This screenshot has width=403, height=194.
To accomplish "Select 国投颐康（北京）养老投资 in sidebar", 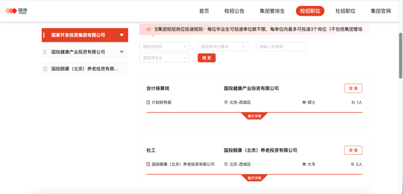I will pos(85,69).
